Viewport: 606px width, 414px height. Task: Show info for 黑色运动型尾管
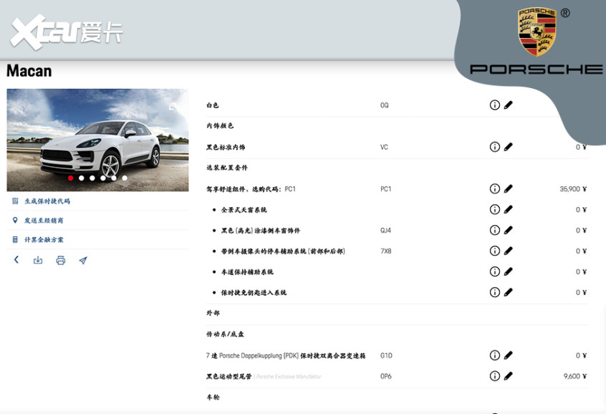(x=495, y=376)
